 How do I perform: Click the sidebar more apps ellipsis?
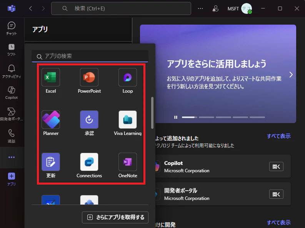point(12,157)
